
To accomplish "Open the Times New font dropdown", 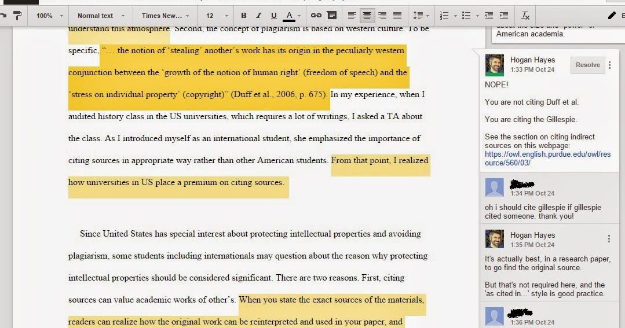I will [166, 16].
